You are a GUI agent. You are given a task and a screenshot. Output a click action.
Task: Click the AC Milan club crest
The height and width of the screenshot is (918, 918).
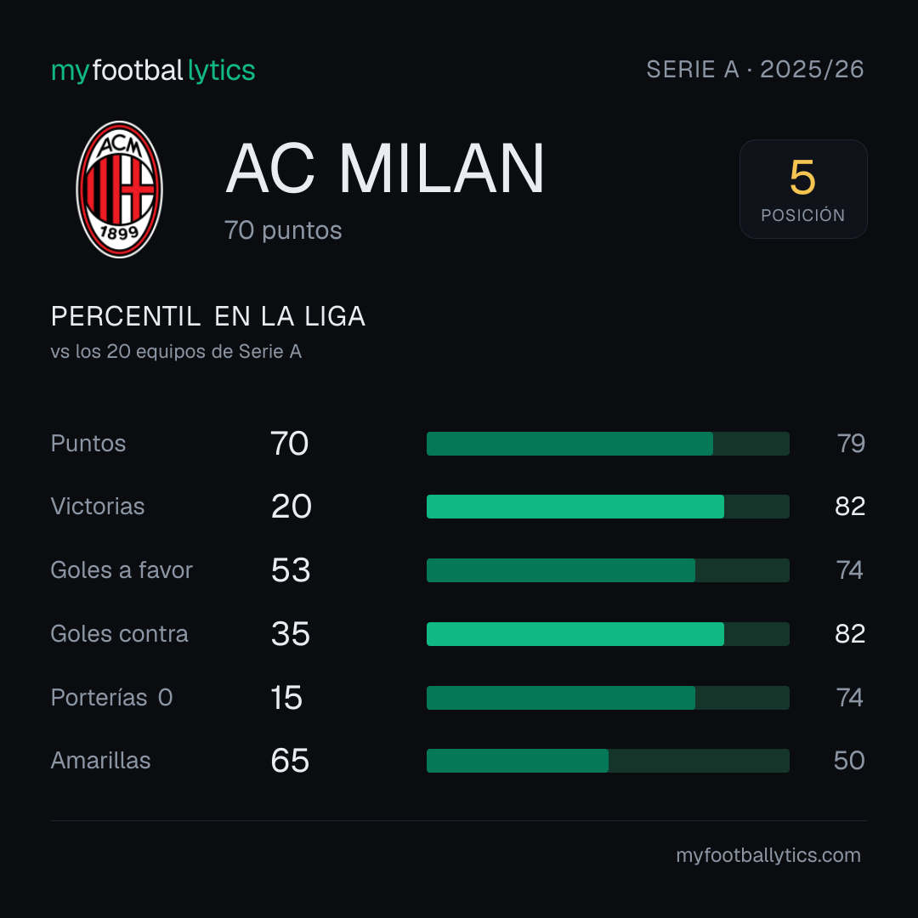120,189
